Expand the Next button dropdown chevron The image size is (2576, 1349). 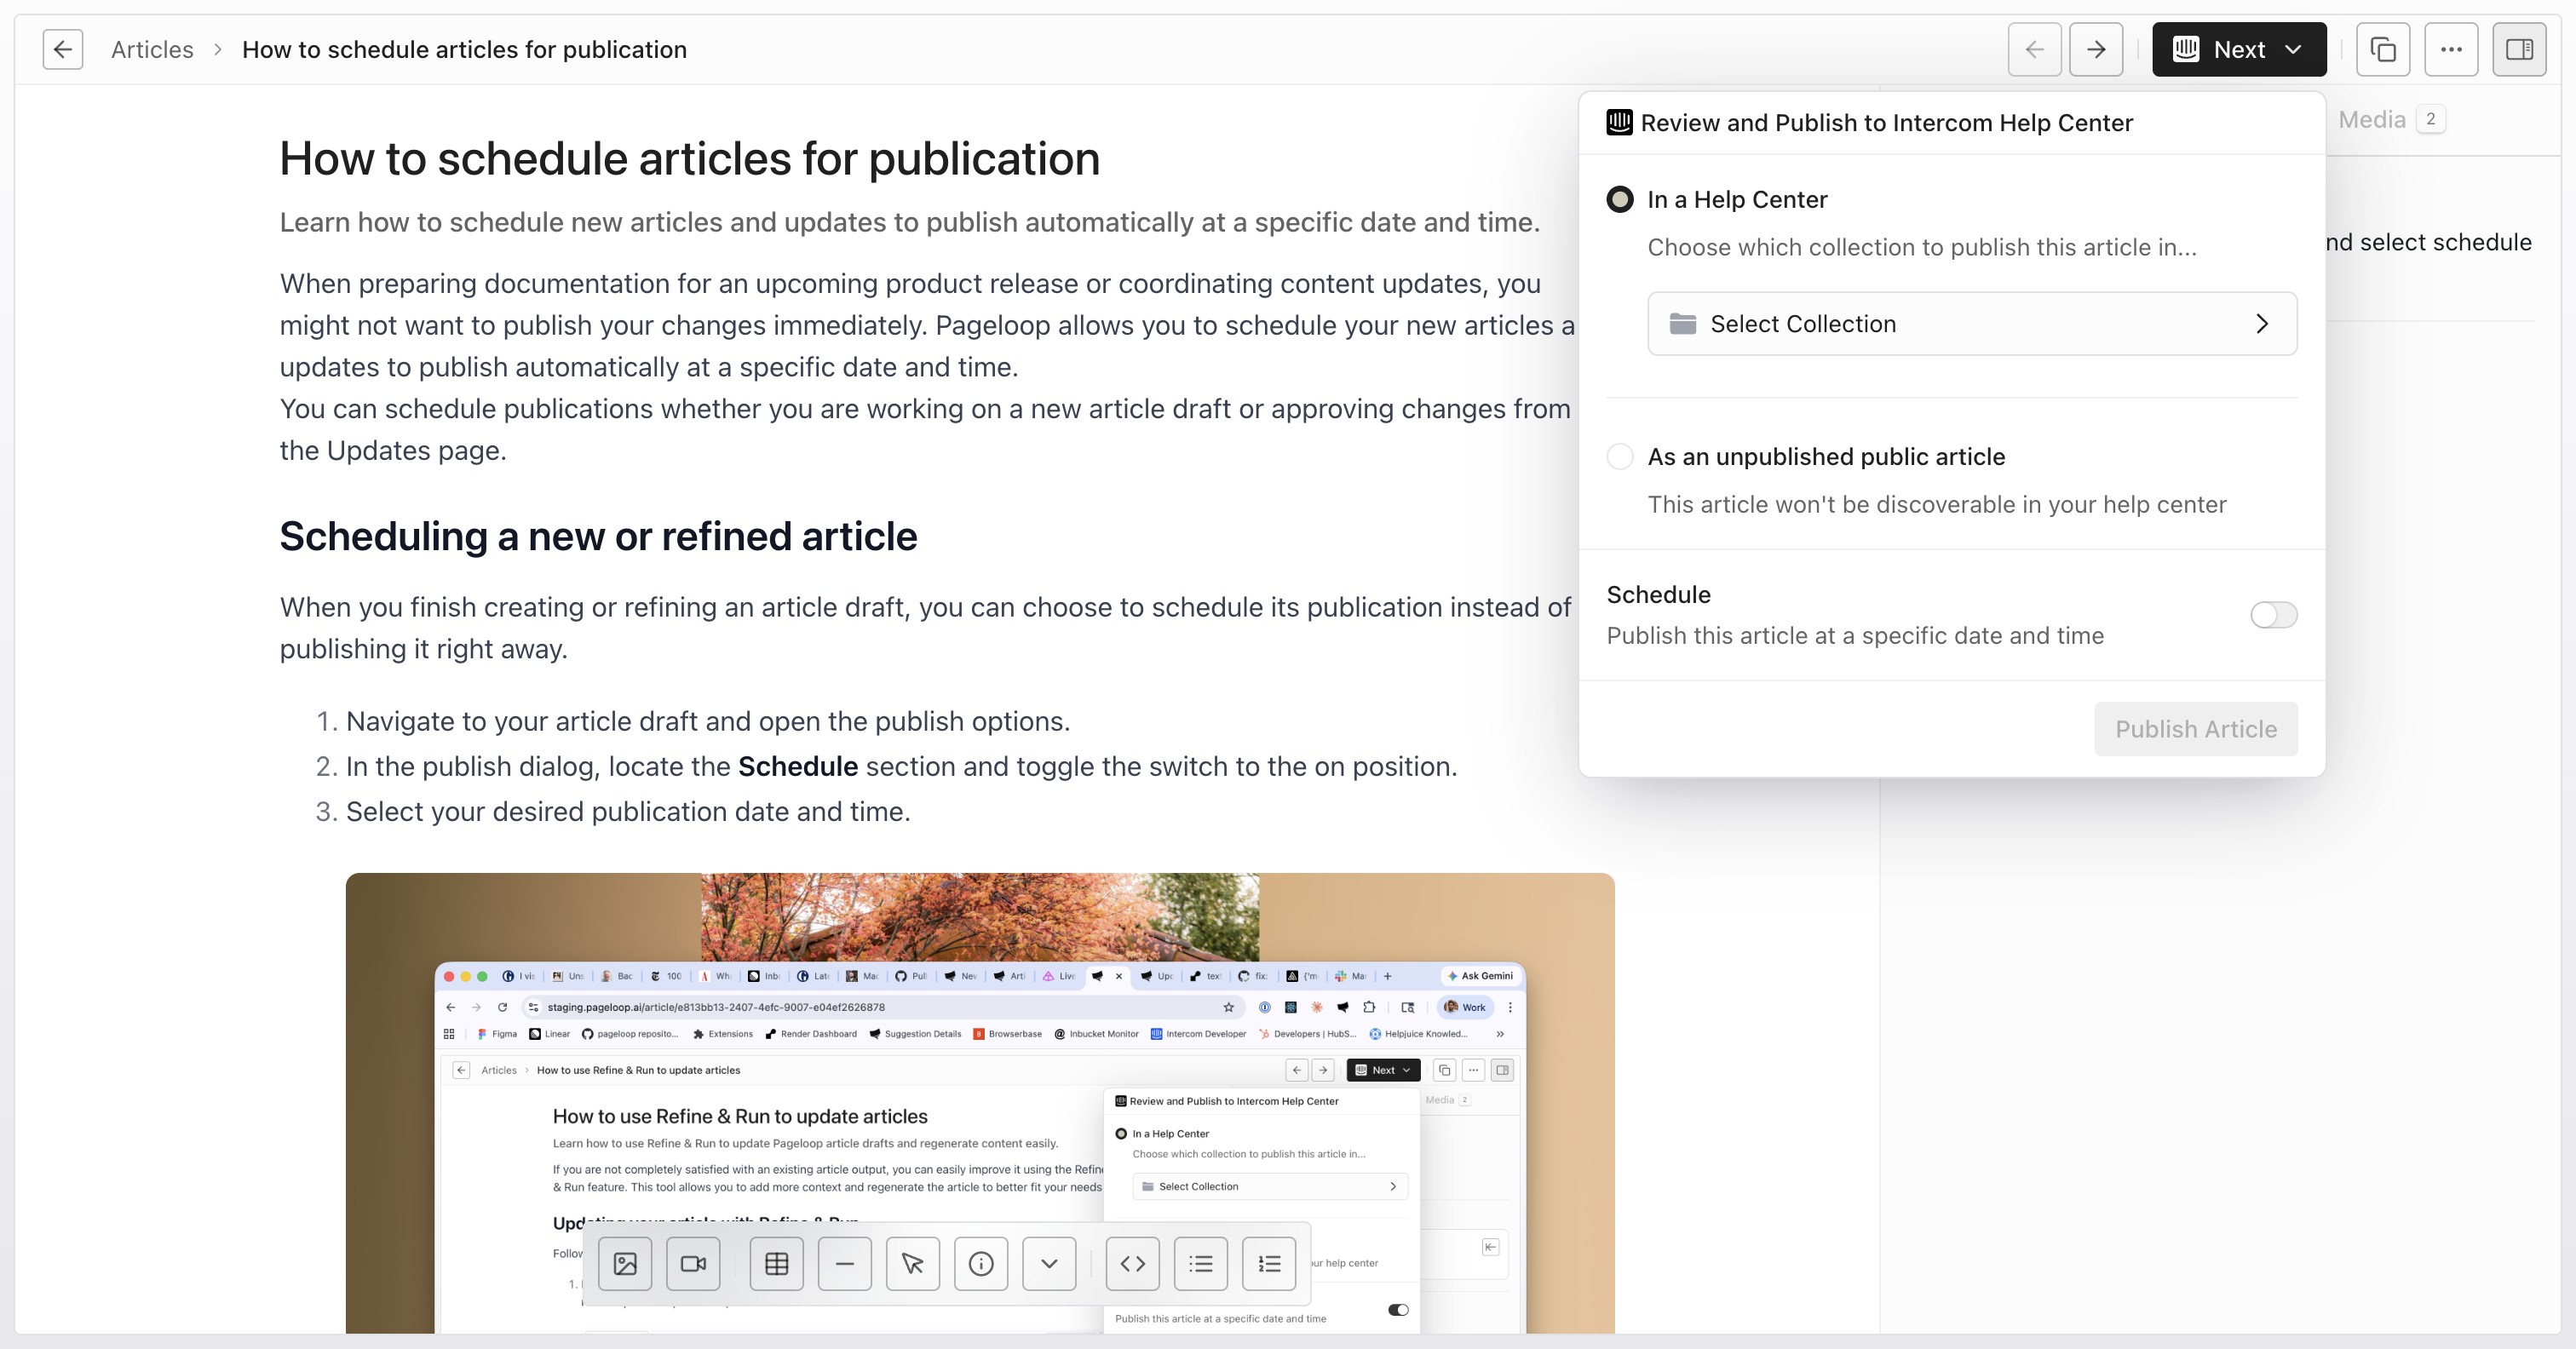2293,49
